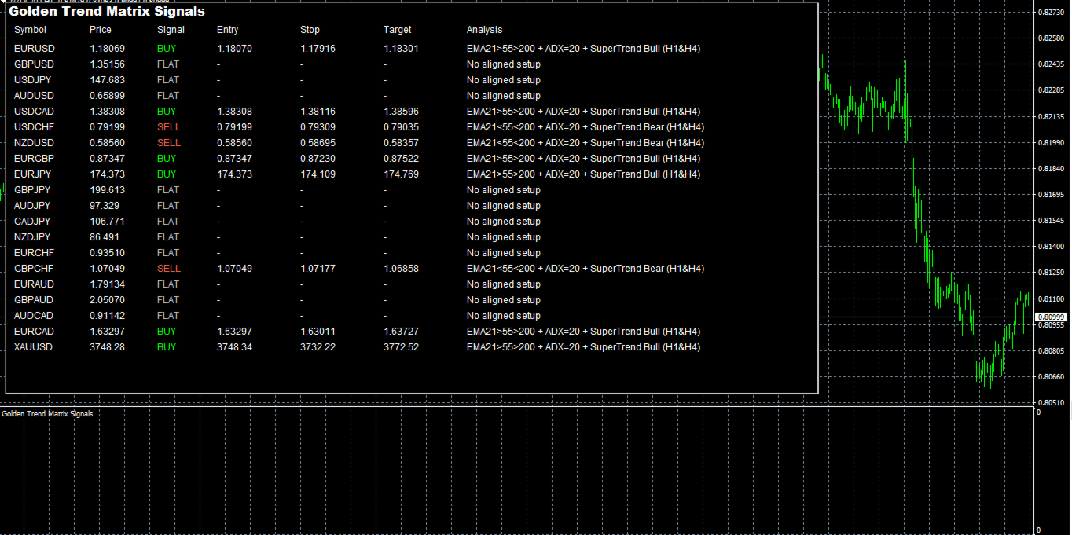Click the 0.82730 price scale label
1072x535 pixels.
tap(1052, 13)
